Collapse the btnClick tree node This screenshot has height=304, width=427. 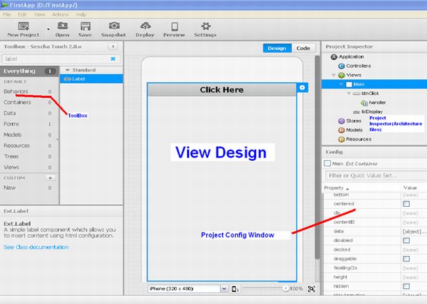(x=349, y=93)
